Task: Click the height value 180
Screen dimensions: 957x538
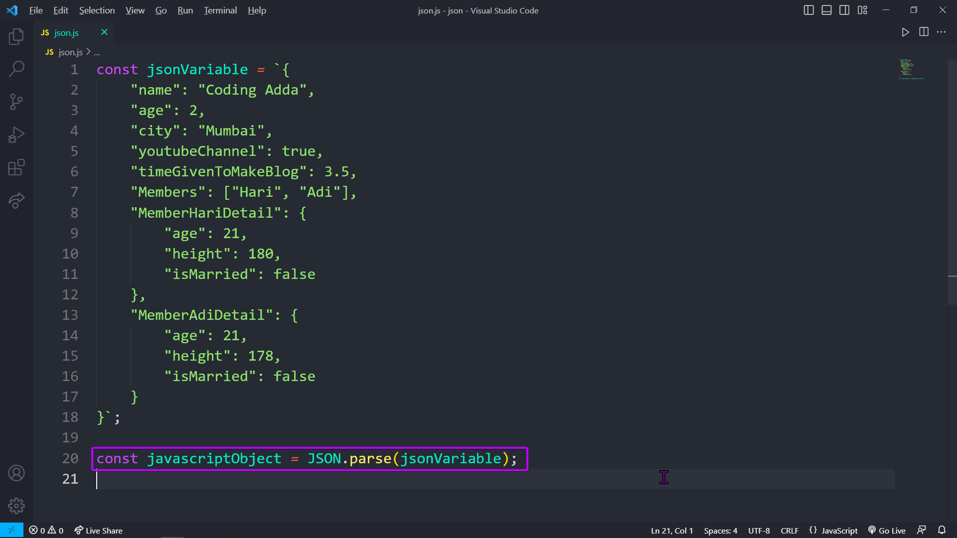Action: (x=261, y=254)
